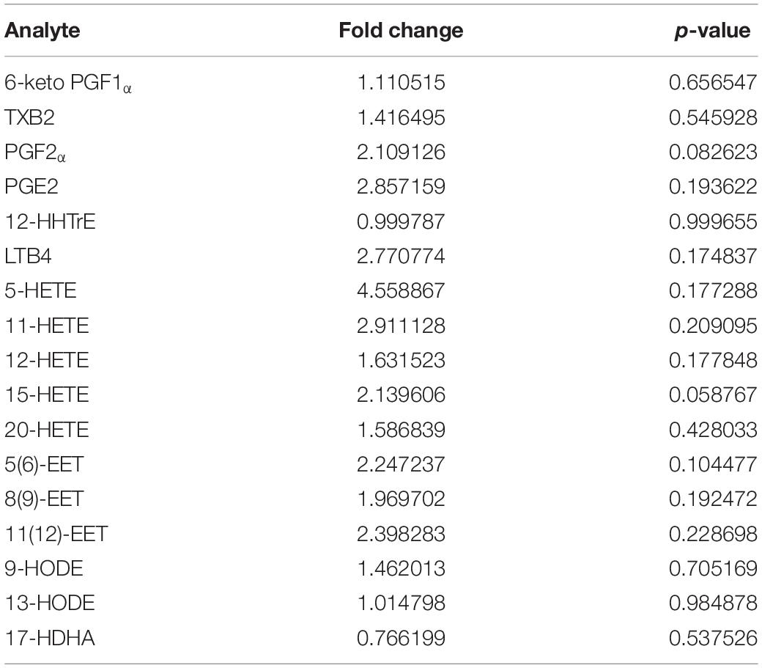Select the 6-keto PGF1α analyte cell

point(68,83)
